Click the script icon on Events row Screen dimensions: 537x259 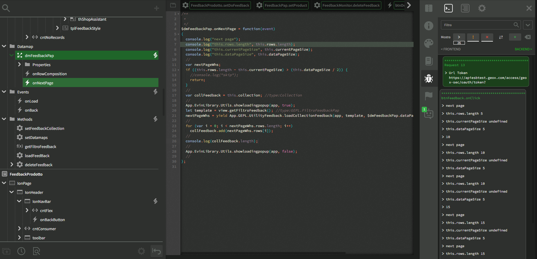155,92
